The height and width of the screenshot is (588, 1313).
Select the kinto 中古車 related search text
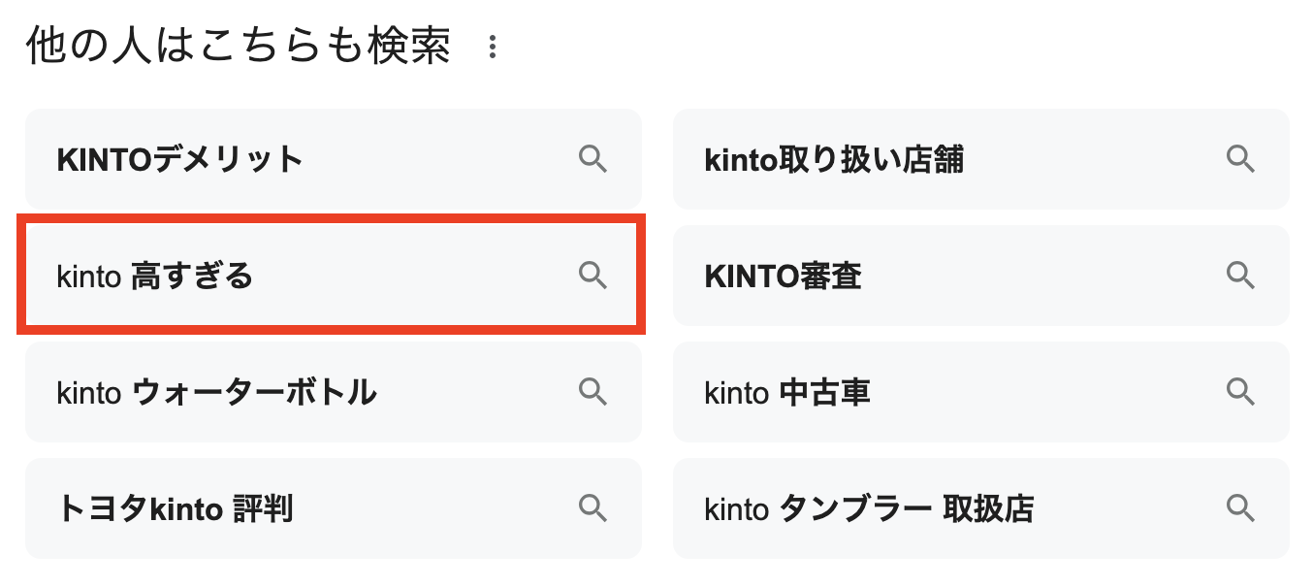point(786,393)
